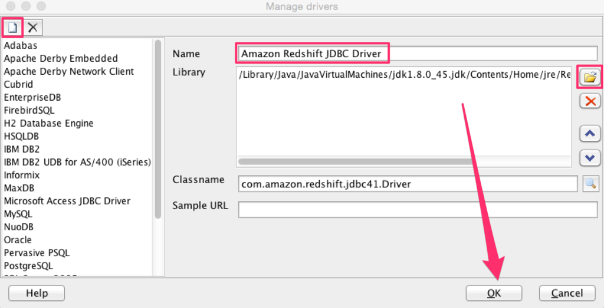Search for driver class with magnifier icon

591,184
